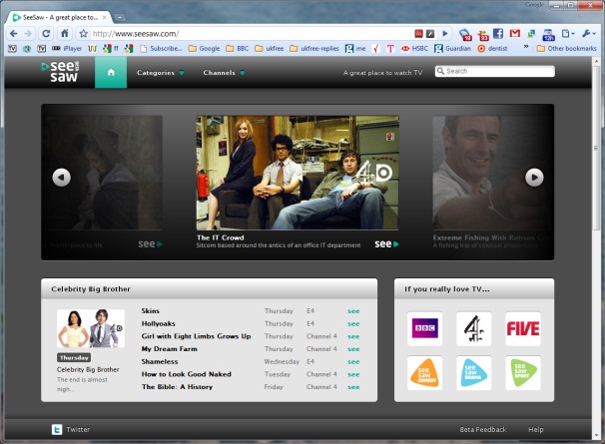
Task: Click the ff bookmark
Action: (111, 48)
